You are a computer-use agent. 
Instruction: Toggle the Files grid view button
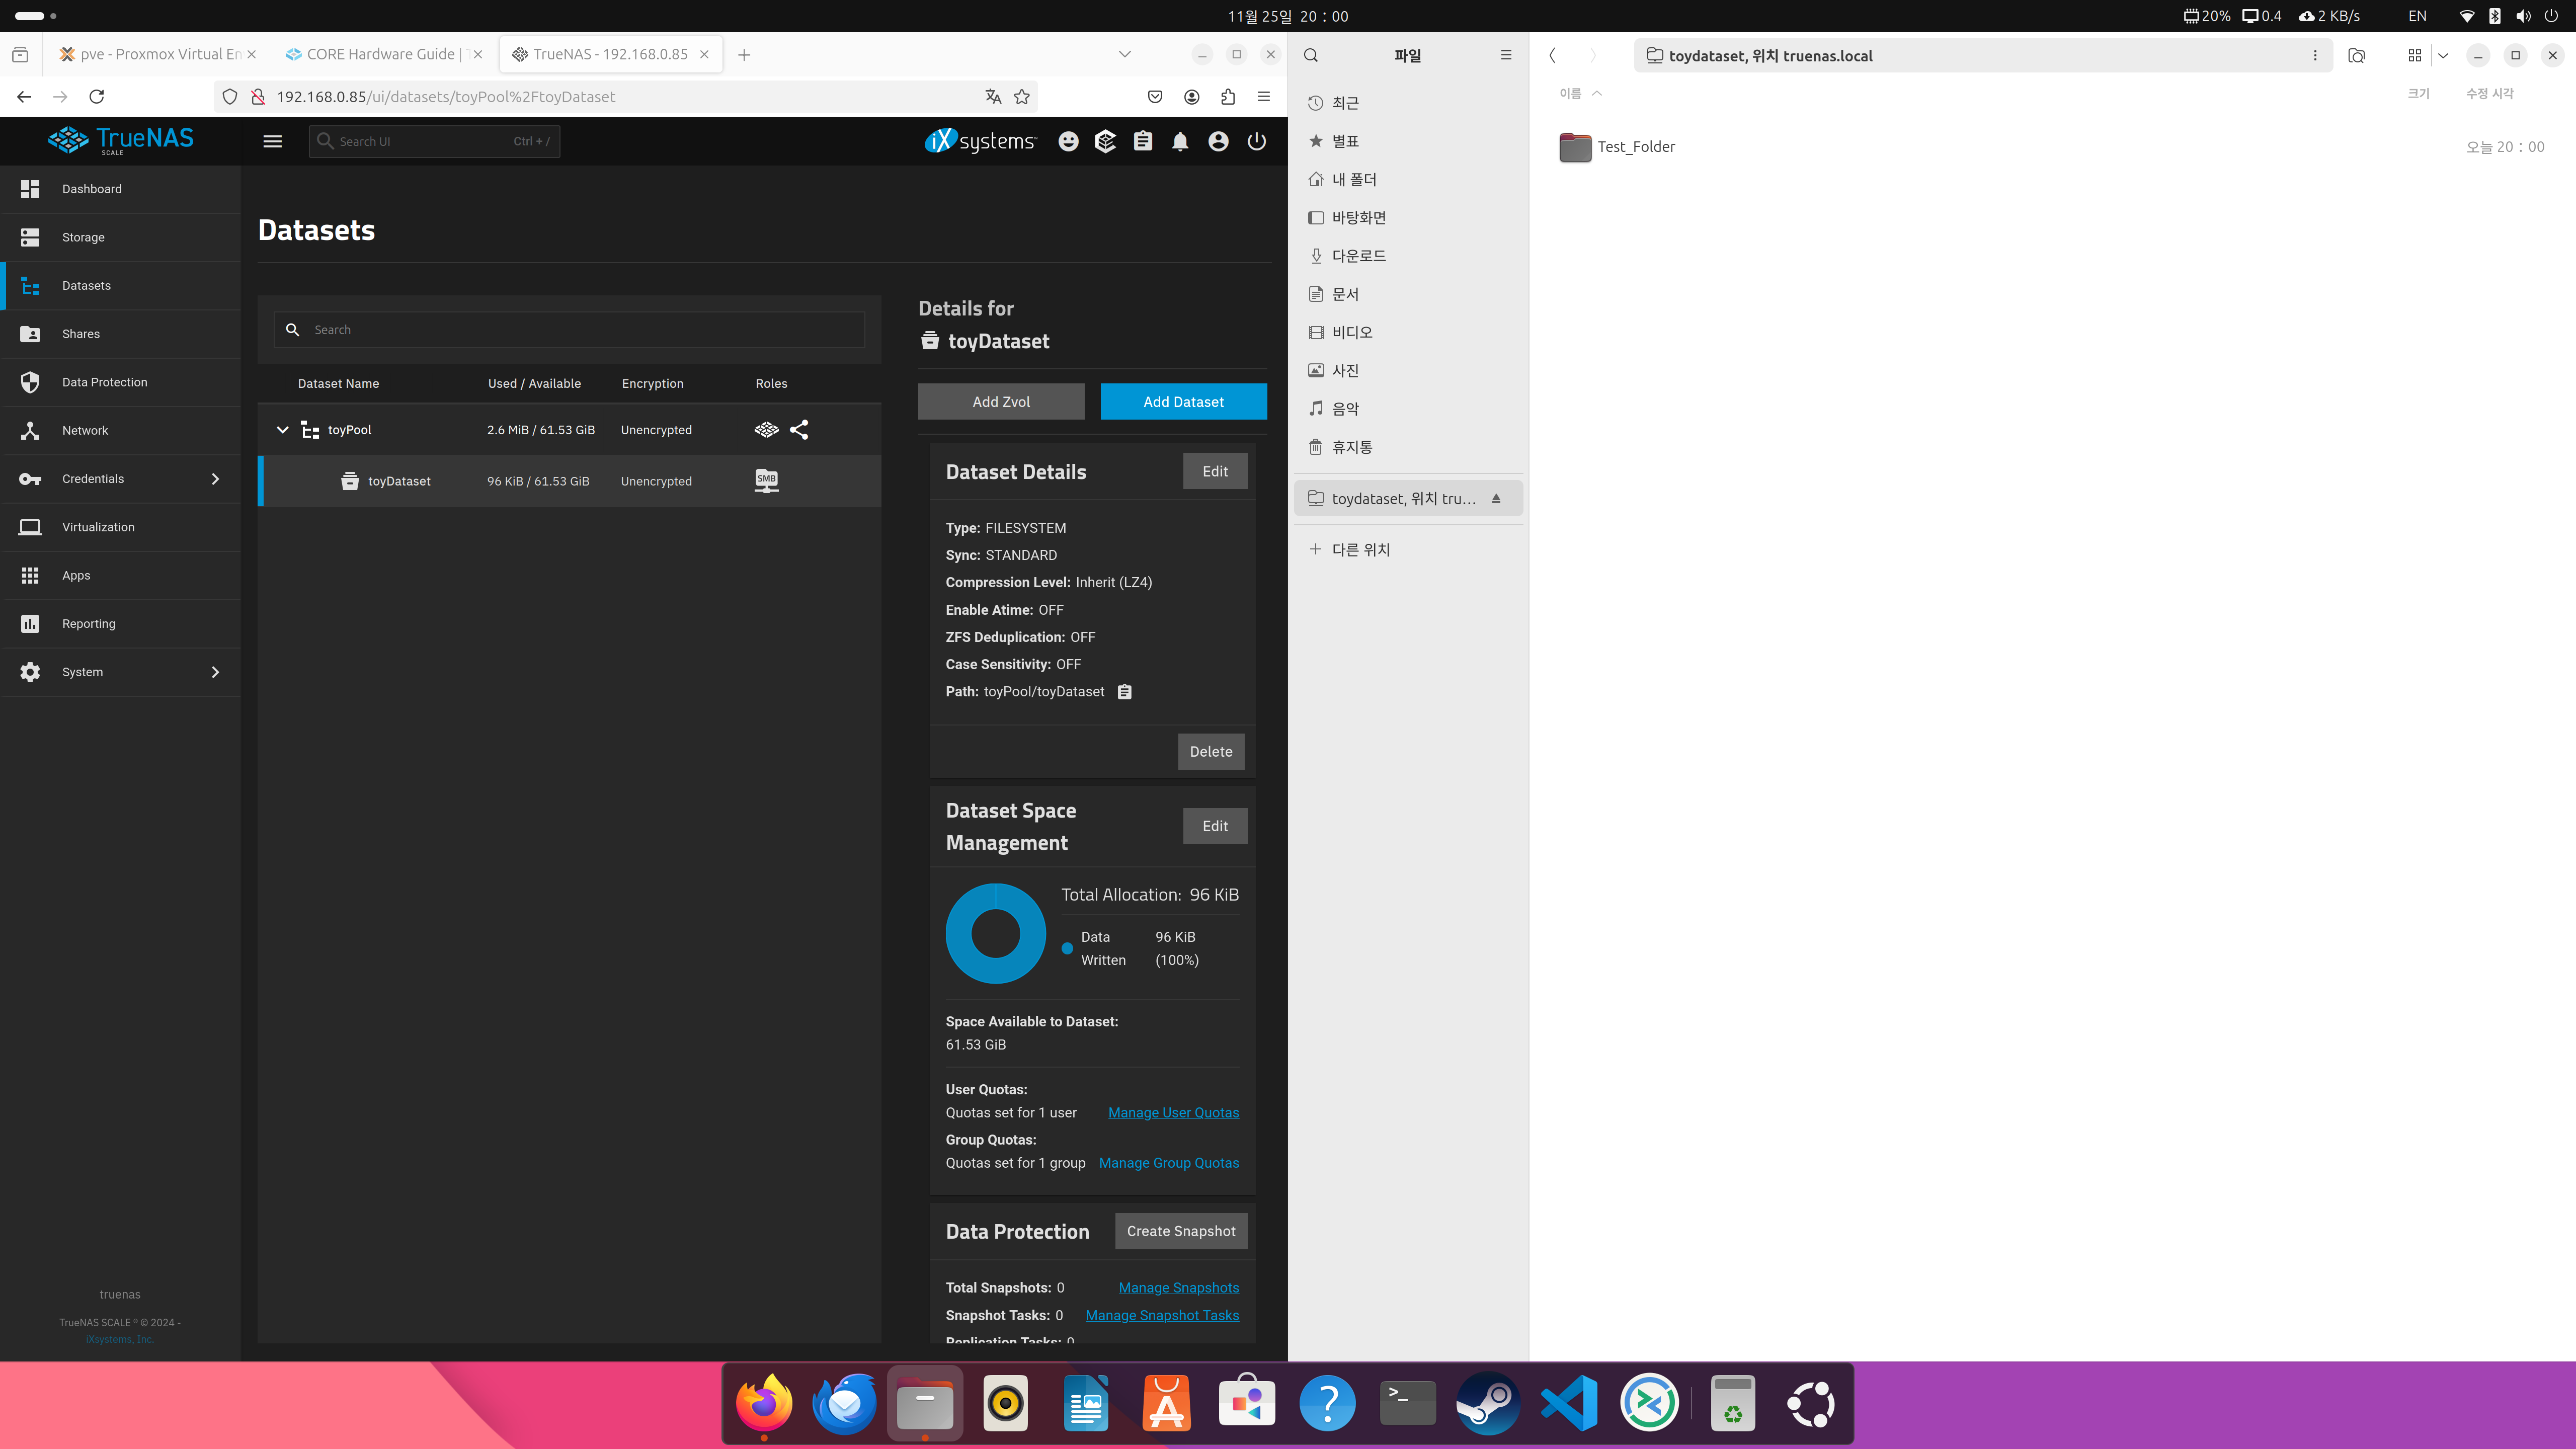[2414, 56]
